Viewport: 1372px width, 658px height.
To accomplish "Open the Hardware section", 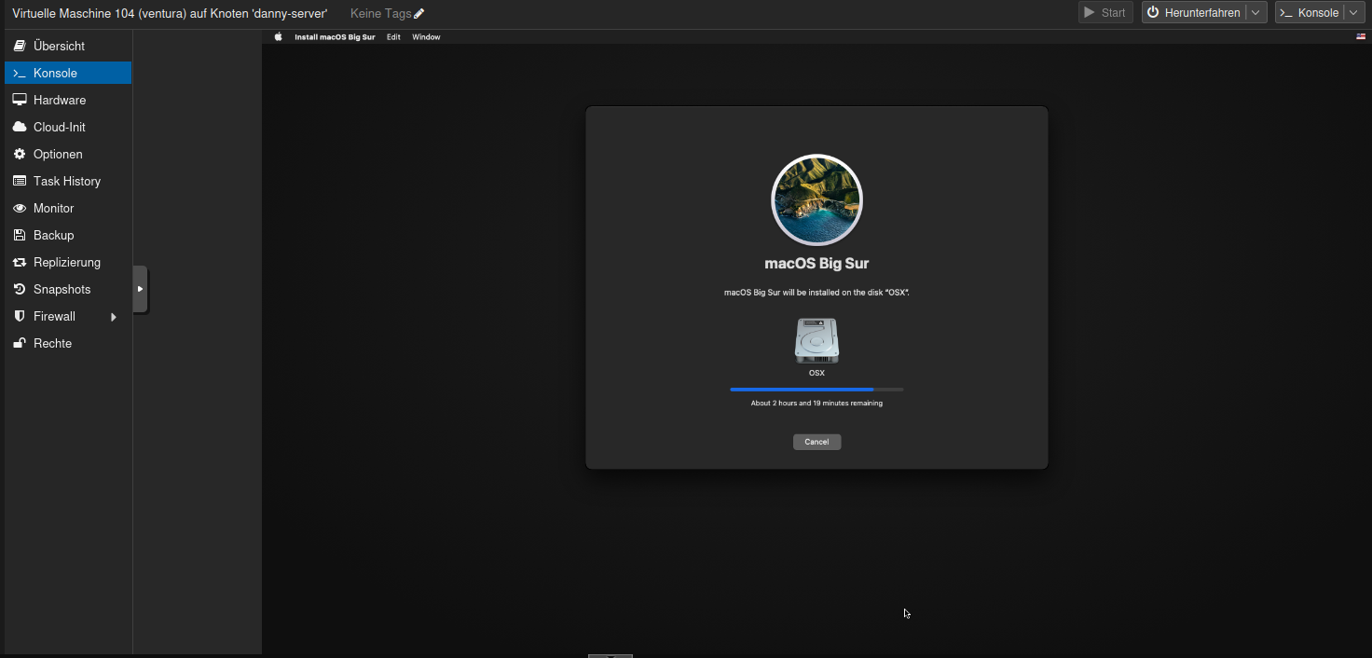I will pyautogui.click(x=68, y=100).
